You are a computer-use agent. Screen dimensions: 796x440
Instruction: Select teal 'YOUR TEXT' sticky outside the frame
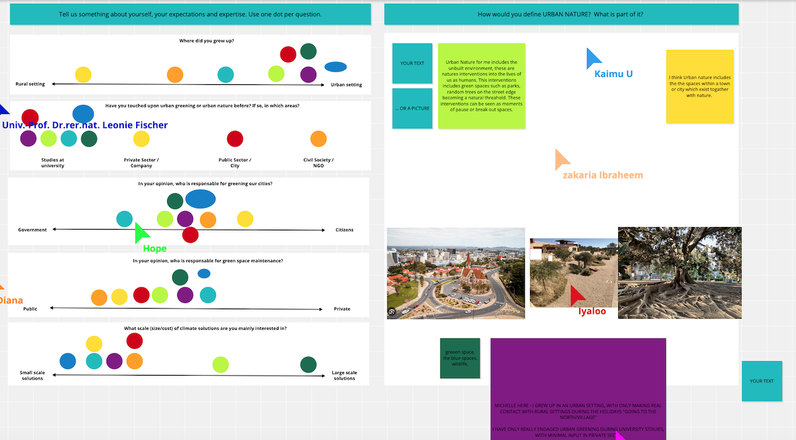[762, 381]
